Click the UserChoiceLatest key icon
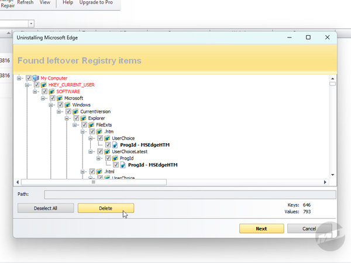 [x=108, y=151]
